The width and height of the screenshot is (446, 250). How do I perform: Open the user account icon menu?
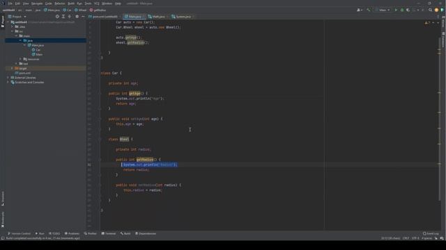(360, 10)
